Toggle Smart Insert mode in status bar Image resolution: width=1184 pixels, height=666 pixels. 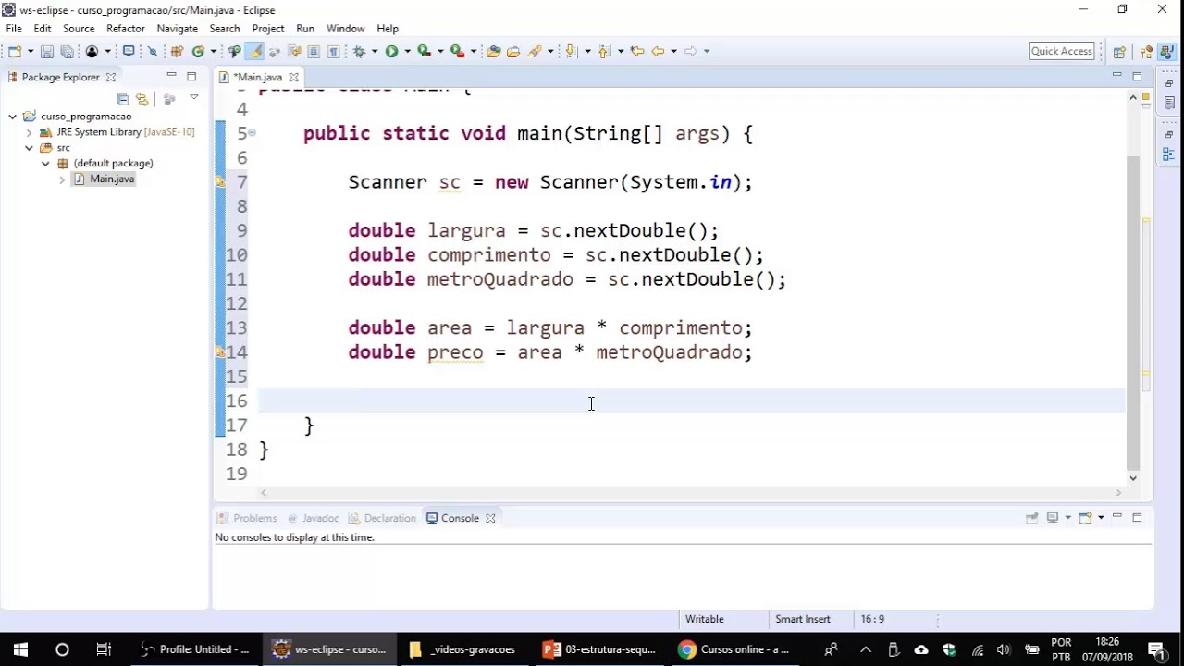click(x=803, y=619)
